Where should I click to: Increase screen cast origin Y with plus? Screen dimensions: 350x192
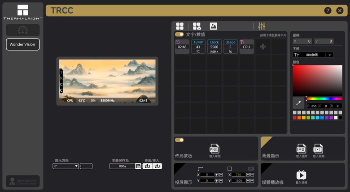(x=217, y=181)
